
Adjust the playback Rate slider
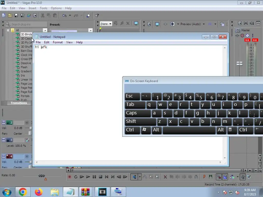click(x=42, y=176)
